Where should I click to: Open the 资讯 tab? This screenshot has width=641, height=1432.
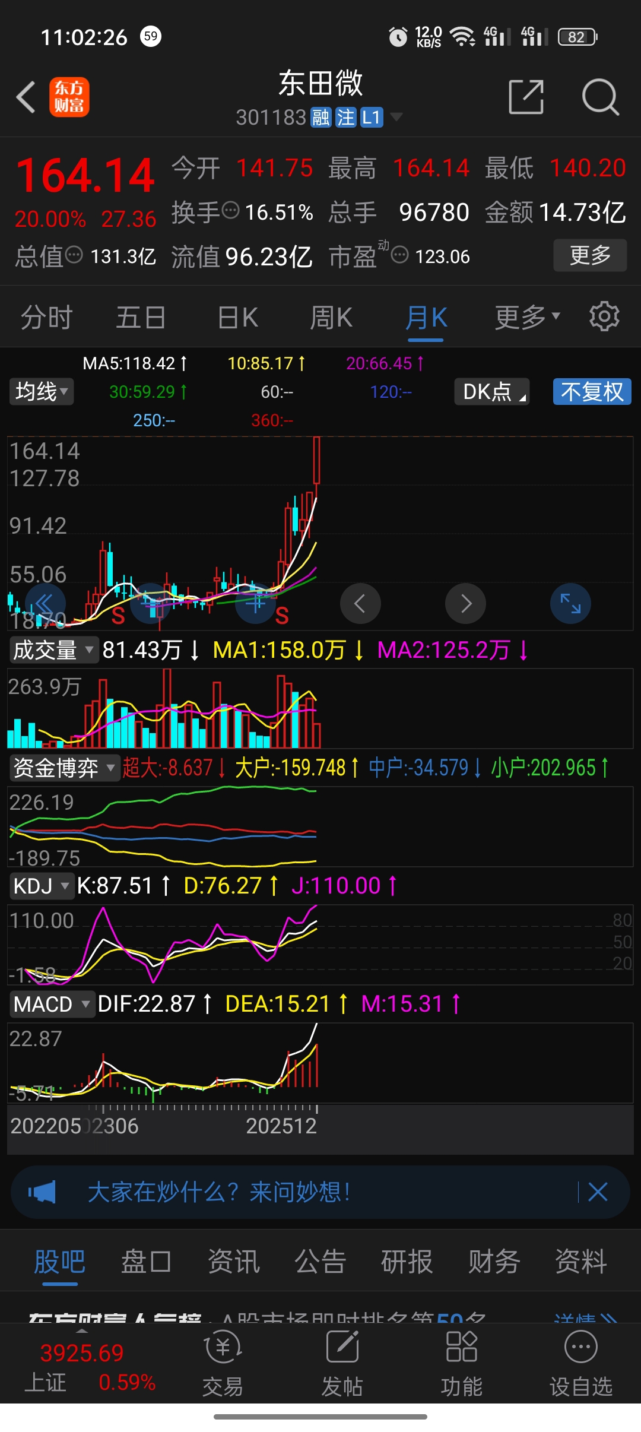pyautogui.click(x=234, y=1262)
